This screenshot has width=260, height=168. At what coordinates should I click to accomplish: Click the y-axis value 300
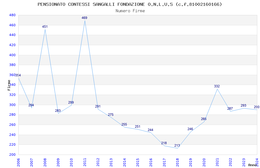pyautogui.click(x=13, y=105)
